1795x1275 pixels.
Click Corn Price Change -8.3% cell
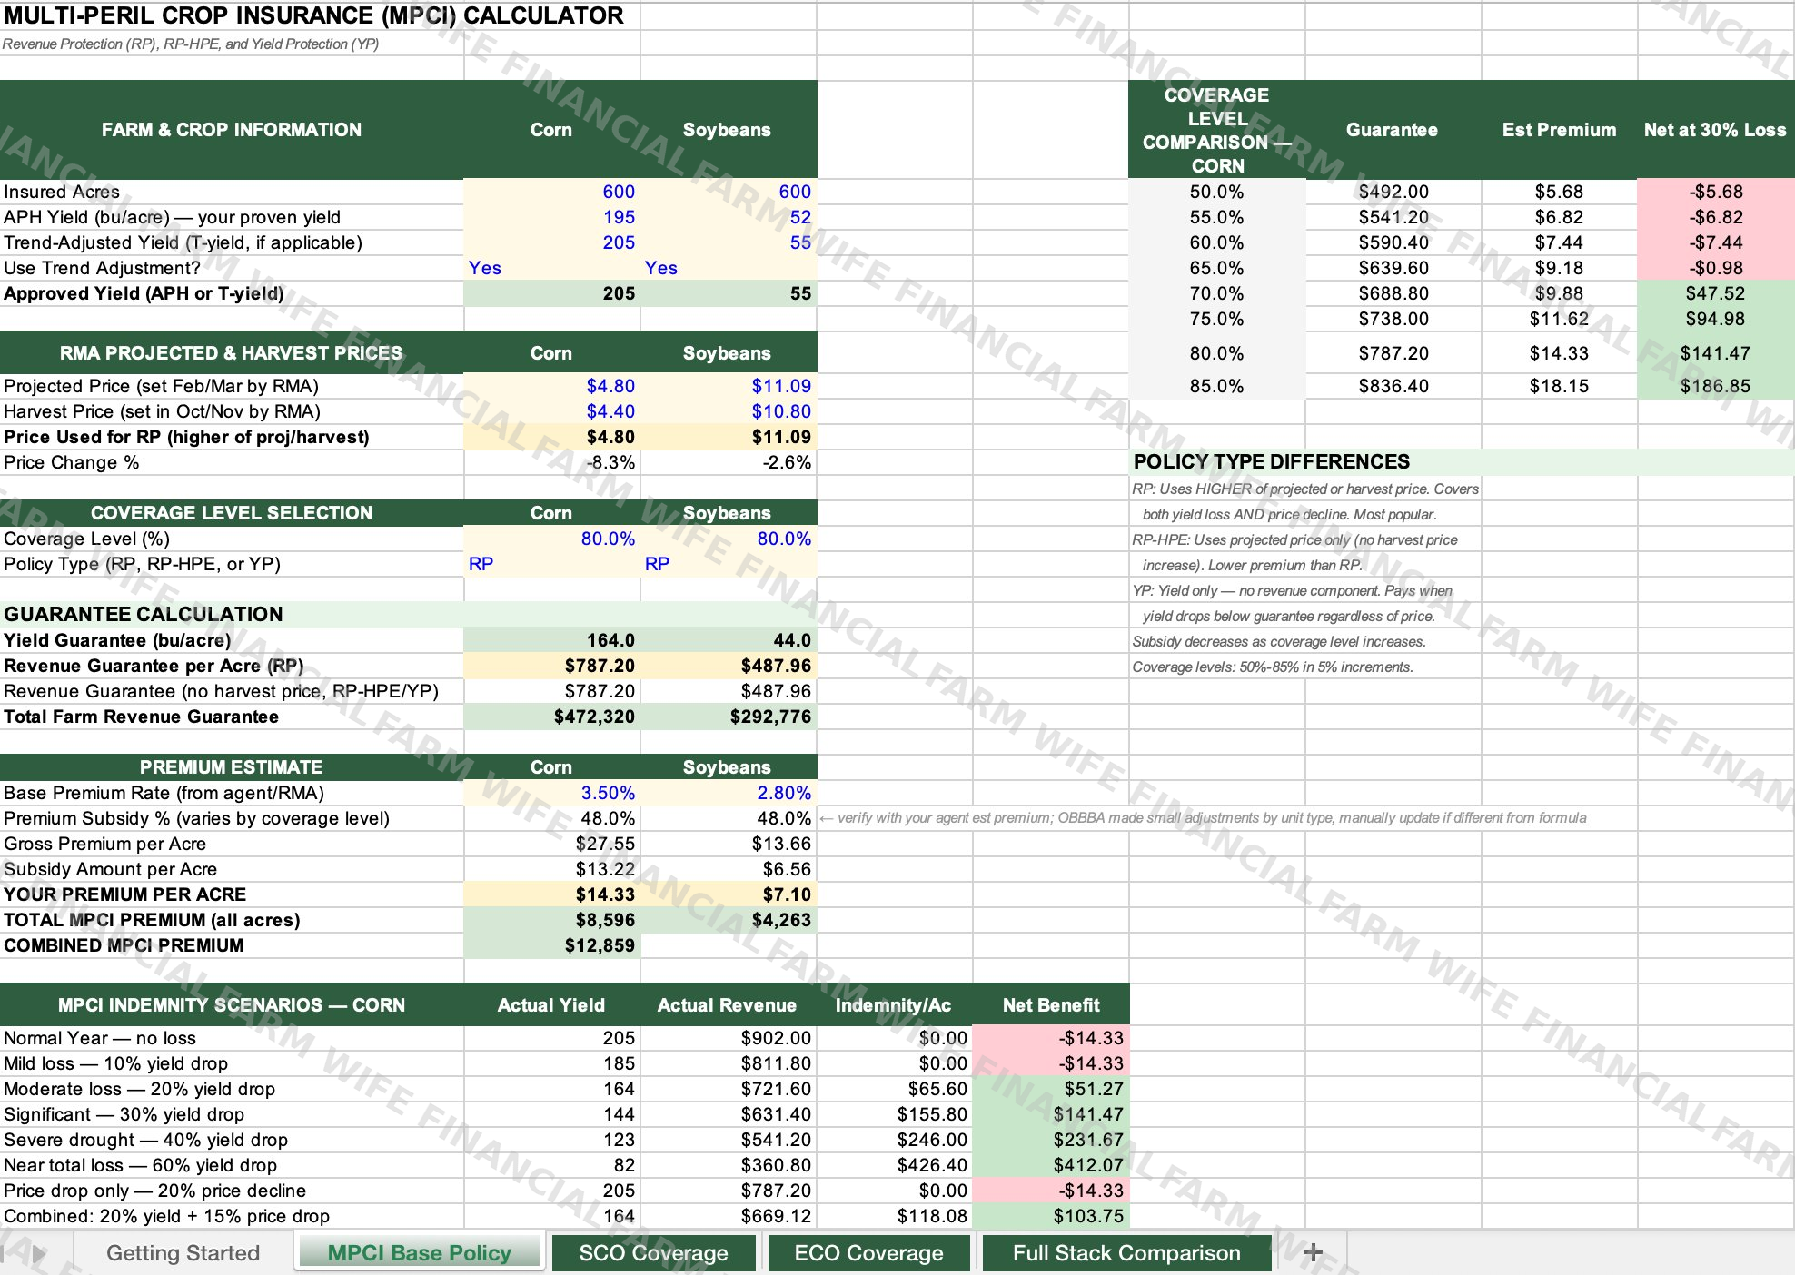(x=552, y=462)
